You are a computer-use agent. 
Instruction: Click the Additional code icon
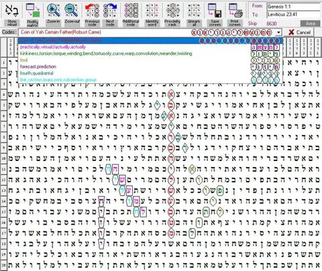(131, 10)
